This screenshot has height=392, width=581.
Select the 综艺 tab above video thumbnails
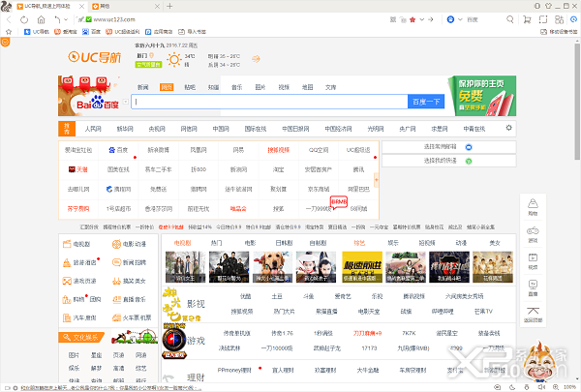point(359,243)
